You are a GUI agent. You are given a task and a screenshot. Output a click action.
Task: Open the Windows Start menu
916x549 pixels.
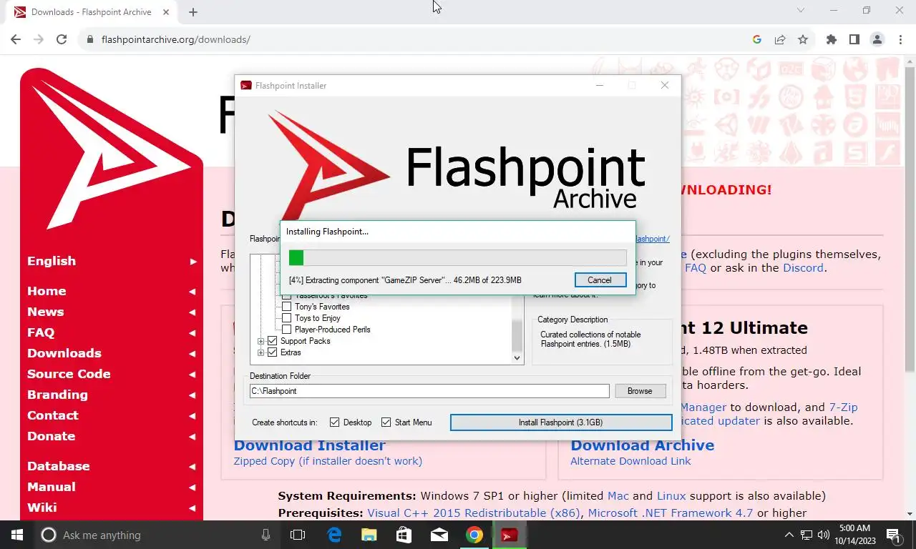[17, 535]
